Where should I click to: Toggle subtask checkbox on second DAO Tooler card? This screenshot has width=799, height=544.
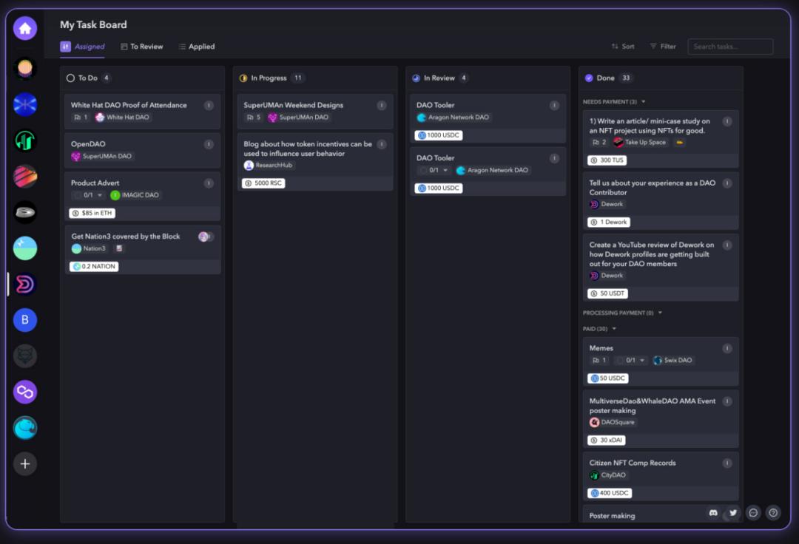coord(423,170)
